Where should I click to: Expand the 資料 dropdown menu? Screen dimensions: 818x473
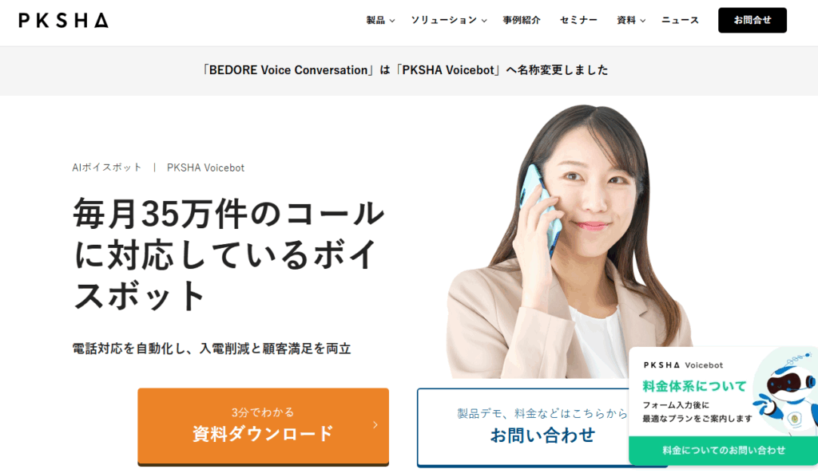click(631, 20)
